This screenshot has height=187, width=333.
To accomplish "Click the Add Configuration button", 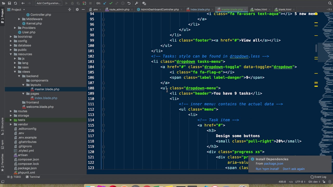I will point(48,3).
